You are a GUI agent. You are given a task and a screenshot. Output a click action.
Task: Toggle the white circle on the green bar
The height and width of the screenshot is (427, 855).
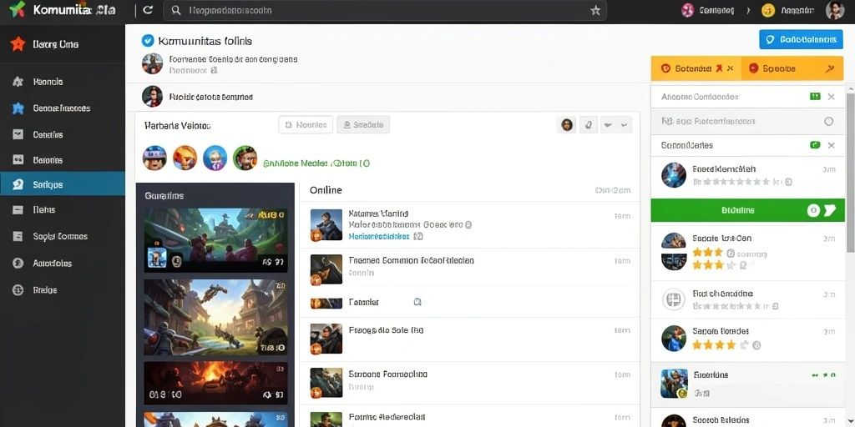click(x=813, y=210)
